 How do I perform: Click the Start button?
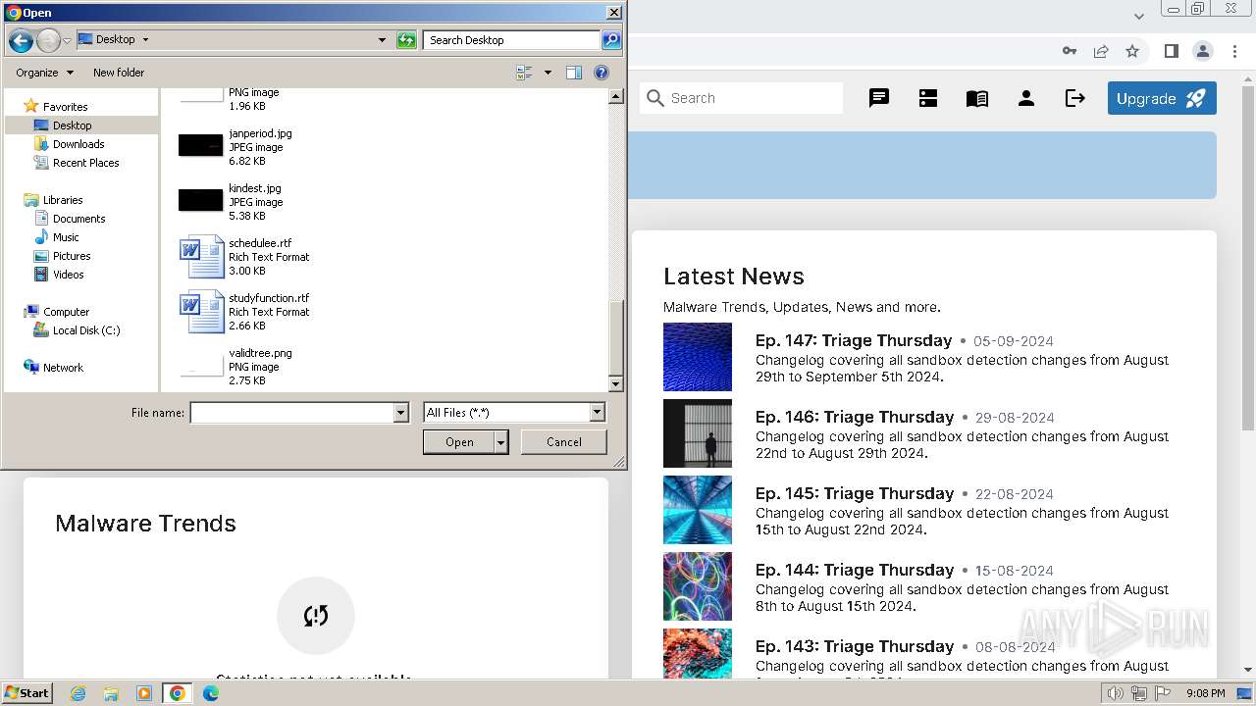pos(27,693)
